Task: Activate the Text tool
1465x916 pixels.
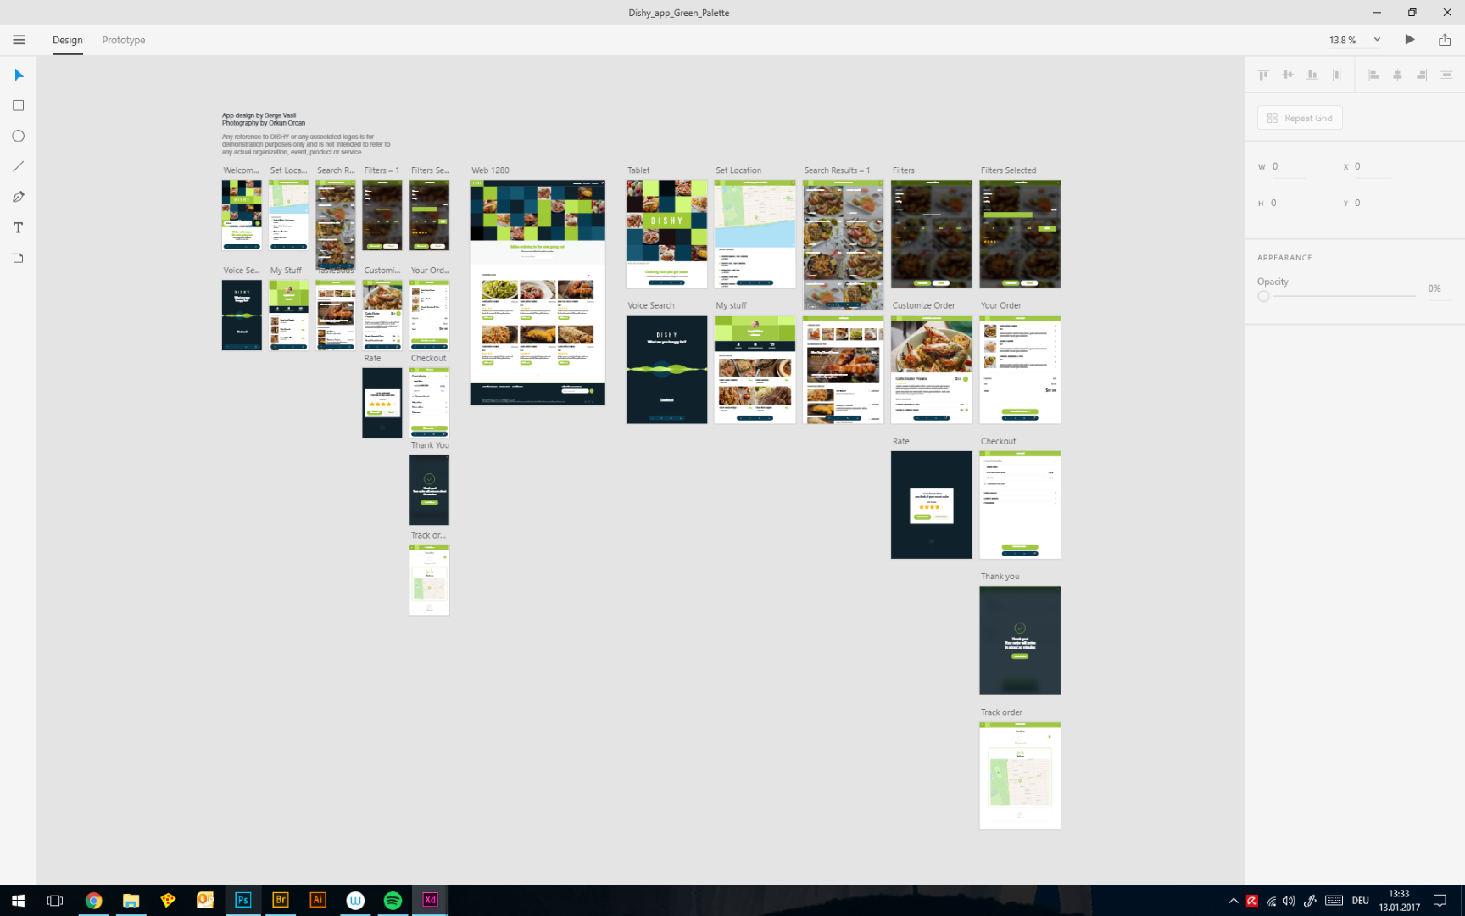Action: (19, 227)
